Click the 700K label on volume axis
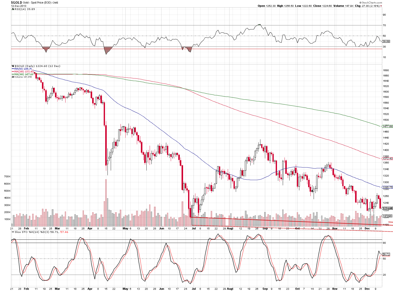393x291 pixels. pyautogui.click(x=7, y=177)
